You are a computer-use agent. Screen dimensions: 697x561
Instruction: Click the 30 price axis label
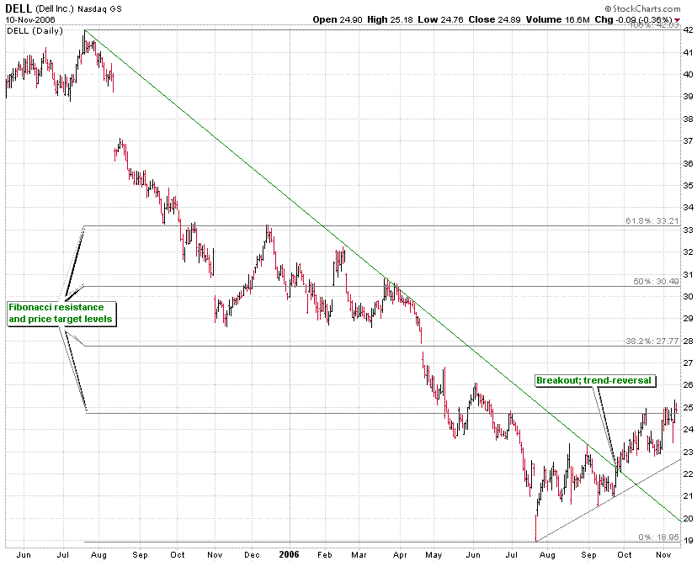(688, 296)
